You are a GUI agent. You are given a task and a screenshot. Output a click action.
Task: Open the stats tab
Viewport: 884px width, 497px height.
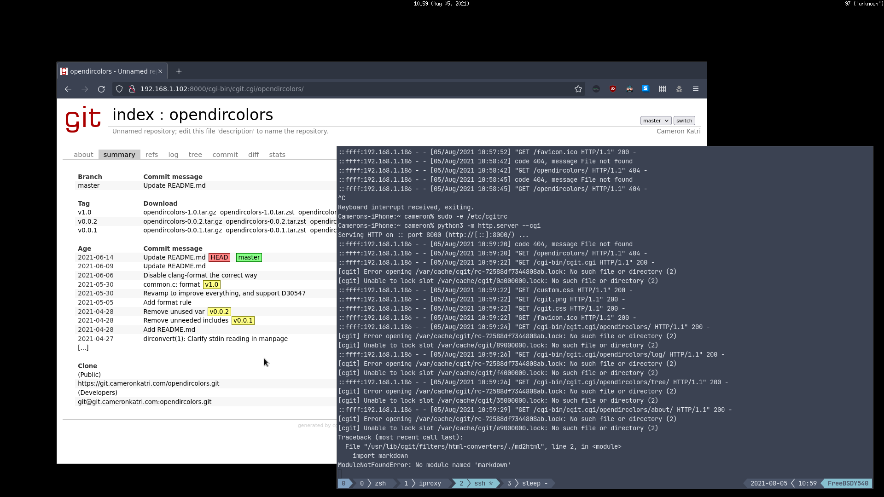pyautogui.click(x=277, y=155)
